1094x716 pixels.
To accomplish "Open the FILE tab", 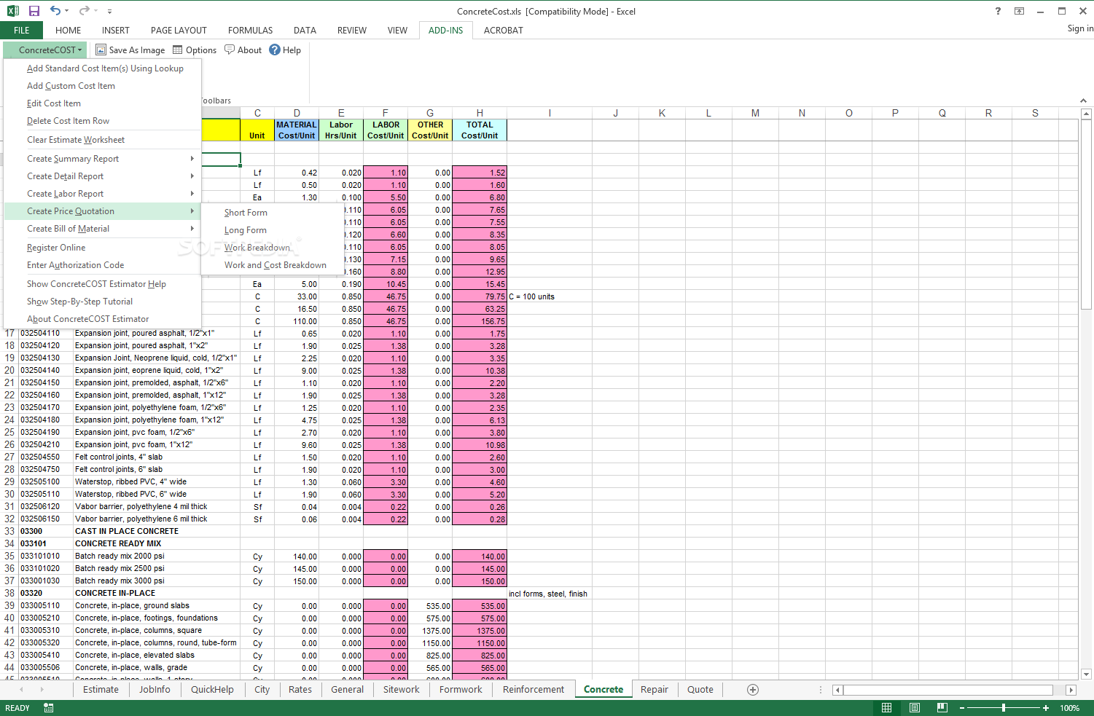I will coord(22,31).
